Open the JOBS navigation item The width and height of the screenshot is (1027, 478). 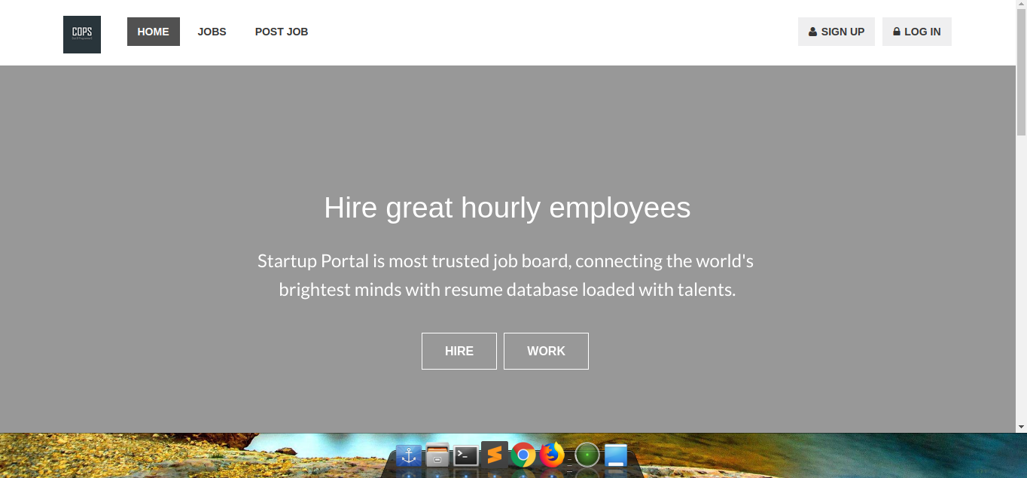point(212,32)
